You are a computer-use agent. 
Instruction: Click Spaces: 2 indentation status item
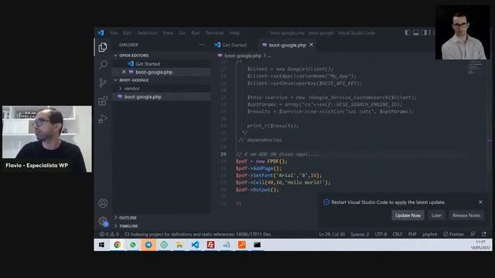360,234
